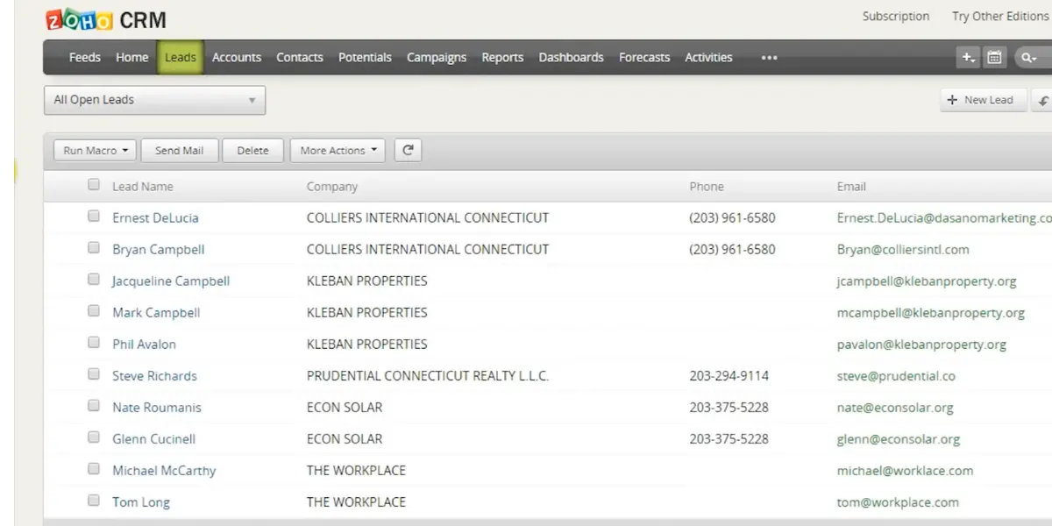1052x526 pixels.
Task: Click the tom@workplace.com email
Action: click(x=898, y=502)
